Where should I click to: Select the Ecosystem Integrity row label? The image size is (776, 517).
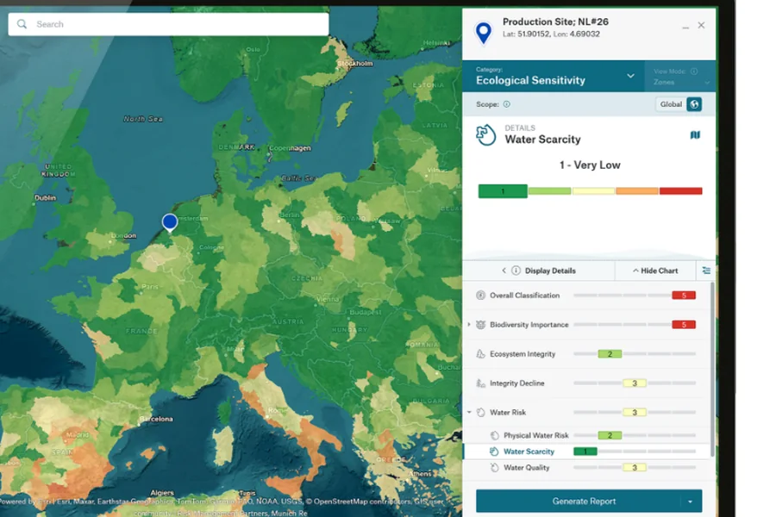pos(523,354)
